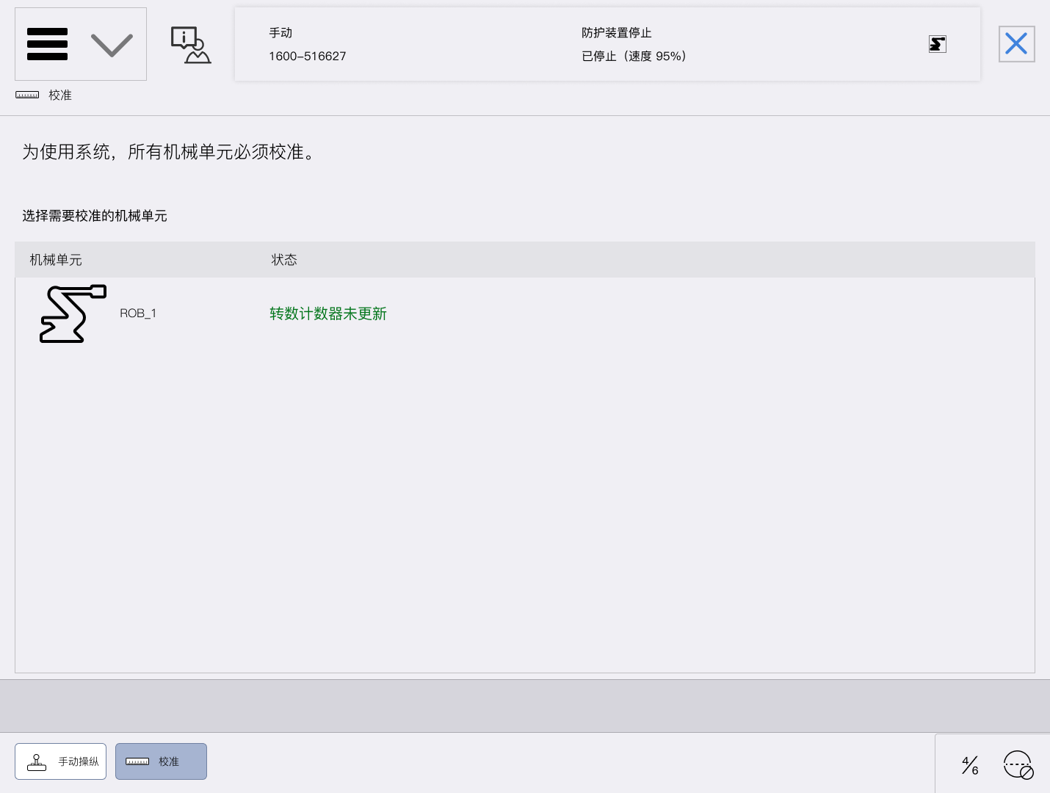Screen dimensions: 1050x793
Task: Click the green 转数计数器未更新 status text
Action: pyautogui.click(x=327, y=314)
